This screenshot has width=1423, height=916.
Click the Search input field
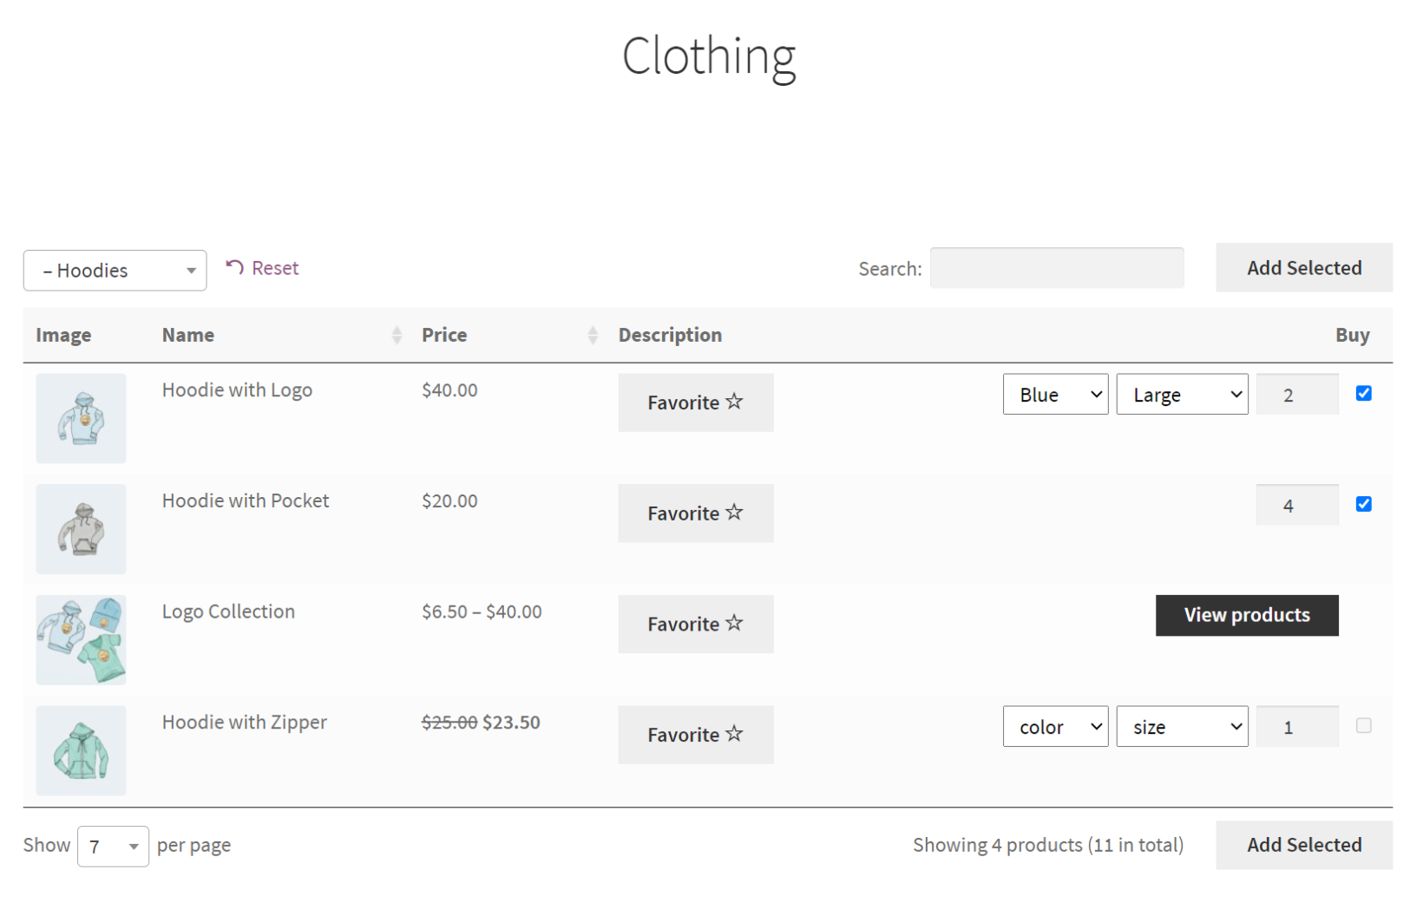(1057, 268)
